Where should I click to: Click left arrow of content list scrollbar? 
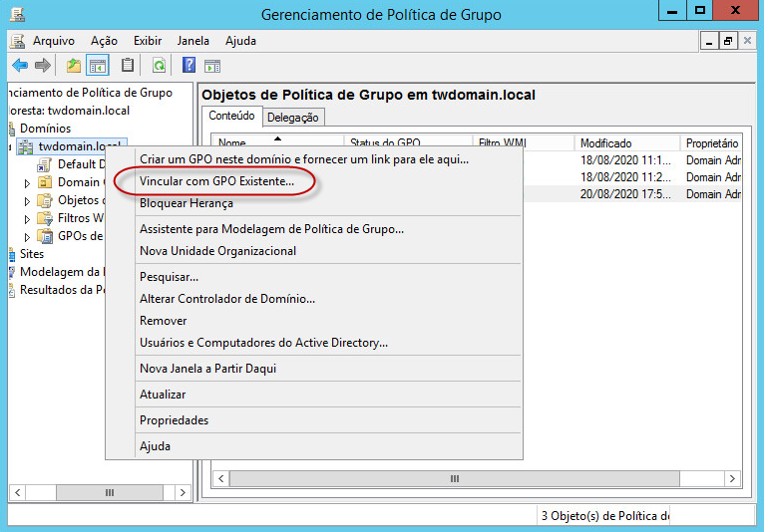tap(221, 478)
